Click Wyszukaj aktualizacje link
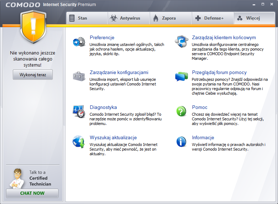Image resolution: width=278 pixels, height=204 pixels. (x=113, y=137)
